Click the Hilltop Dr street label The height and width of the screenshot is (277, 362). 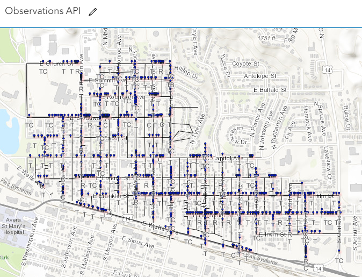(186, 73)
